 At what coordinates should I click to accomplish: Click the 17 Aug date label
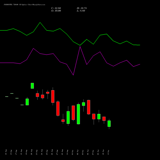[x=16, y=152]
